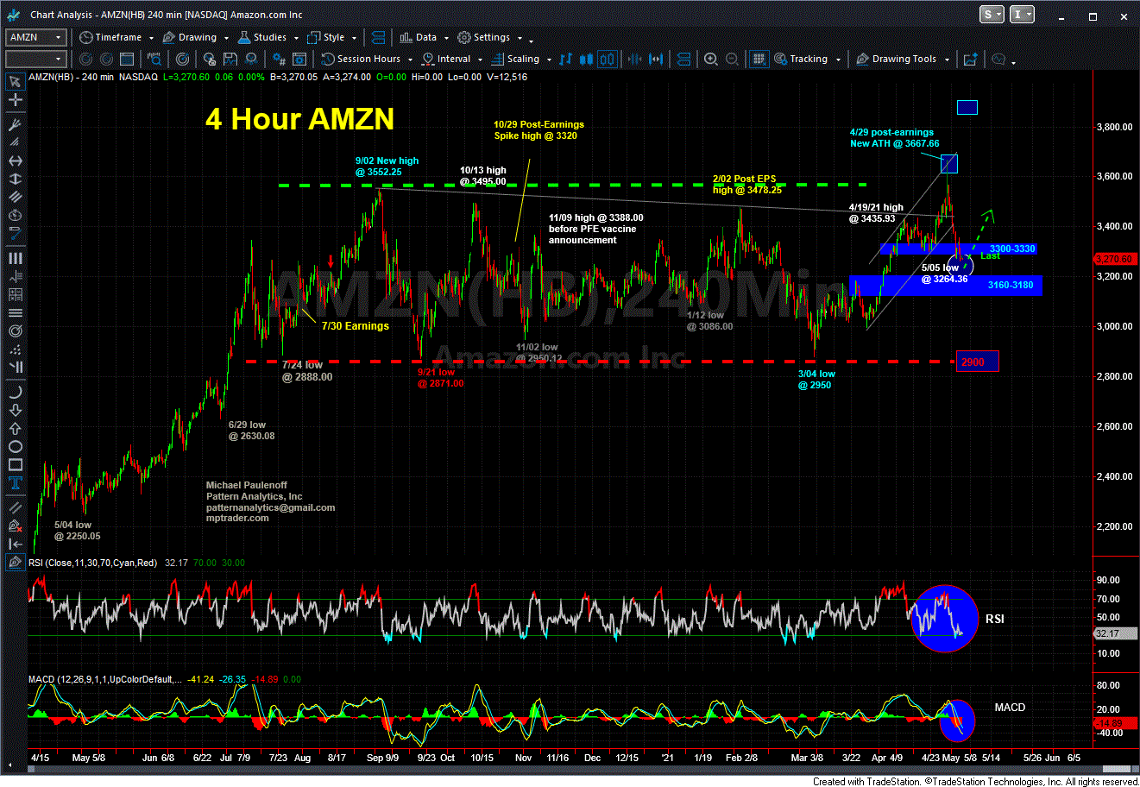Select the circle ellipse drawing tool

(15, 447)
